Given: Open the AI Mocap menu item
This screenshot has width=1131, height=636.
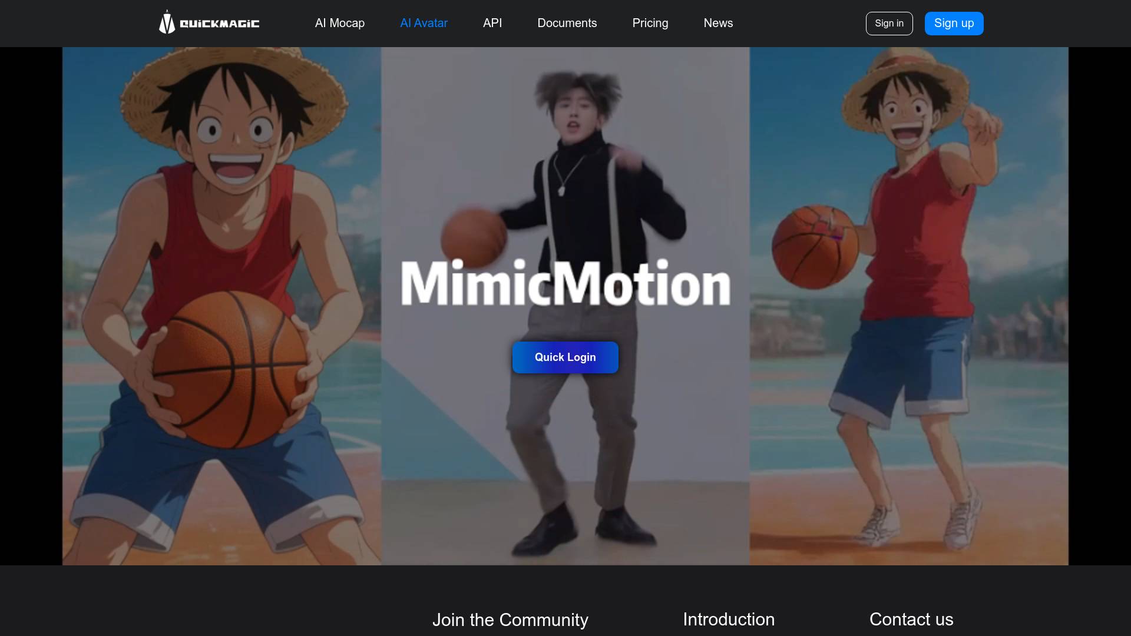Looking at the screenshot, I should (x=340, y=23).
